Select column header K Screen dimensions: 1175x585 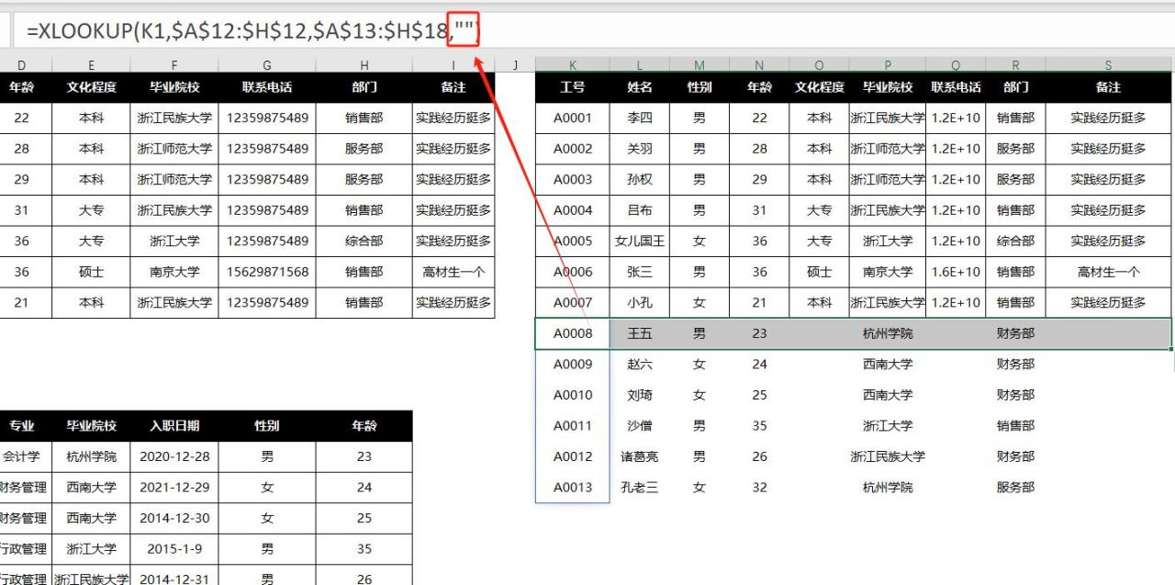[x=573, y=64]
